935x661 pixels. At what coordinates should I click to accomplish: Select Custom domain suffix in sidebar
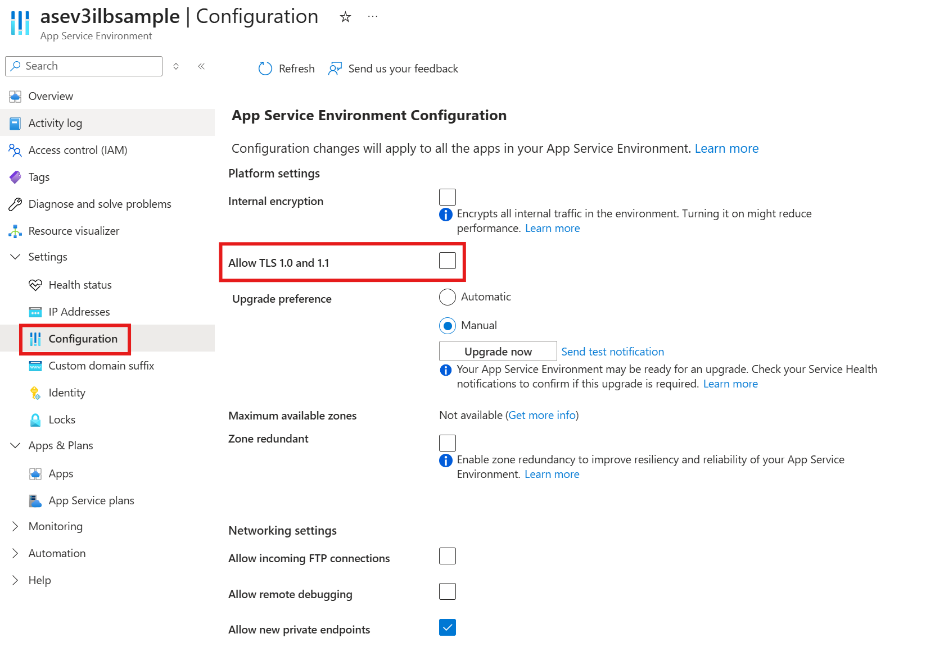pos(101,366)
